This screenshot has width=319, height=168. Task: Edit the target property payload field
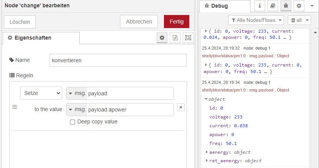pos(130,93)
